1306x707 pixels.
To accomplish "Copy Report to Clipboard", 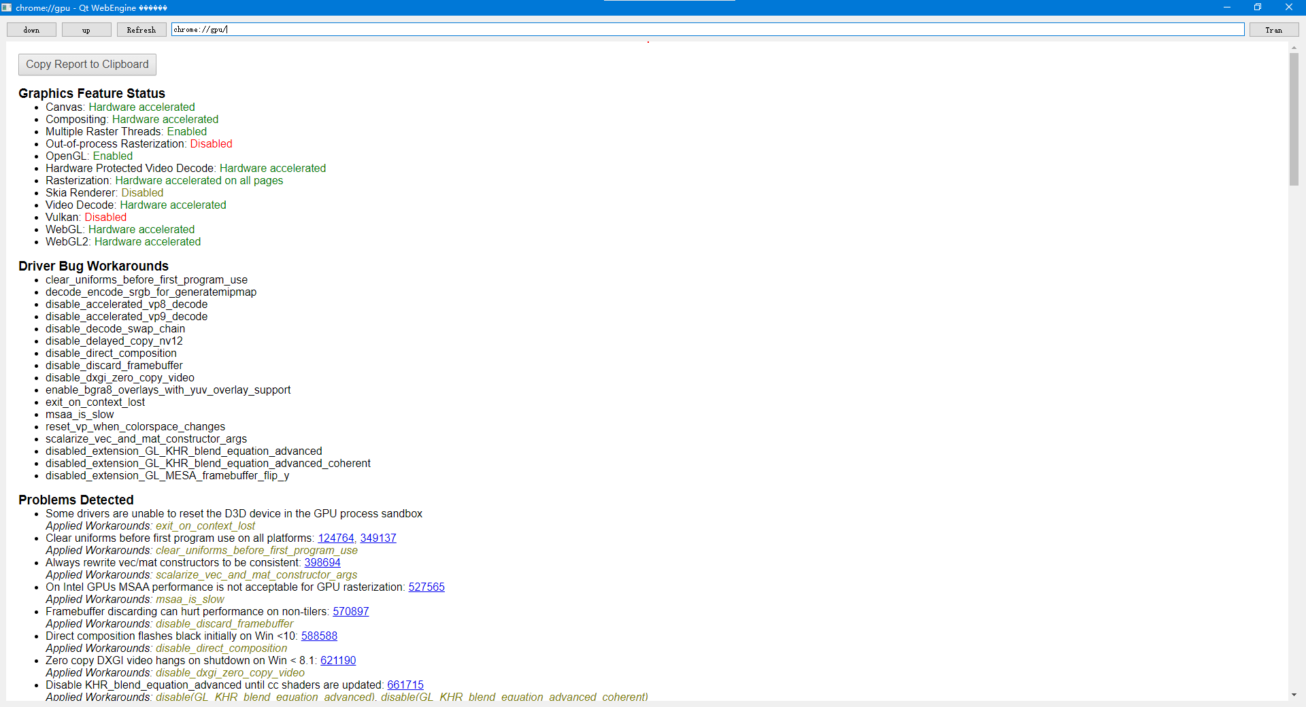I will pos(87,65).
